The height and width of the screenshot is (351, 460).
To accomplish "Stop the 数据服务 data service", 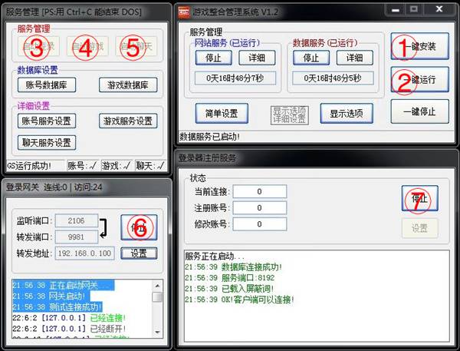I will point(311,58).
